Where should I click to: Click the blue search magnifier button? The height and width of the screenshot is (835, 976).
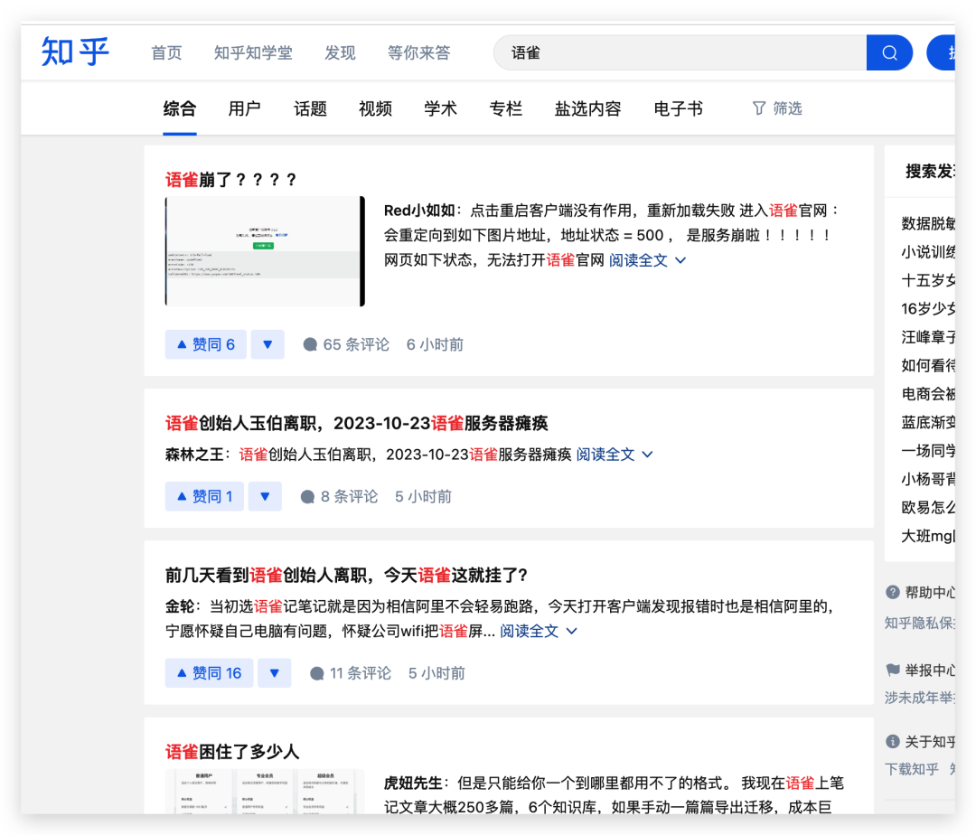coord(889,53)
